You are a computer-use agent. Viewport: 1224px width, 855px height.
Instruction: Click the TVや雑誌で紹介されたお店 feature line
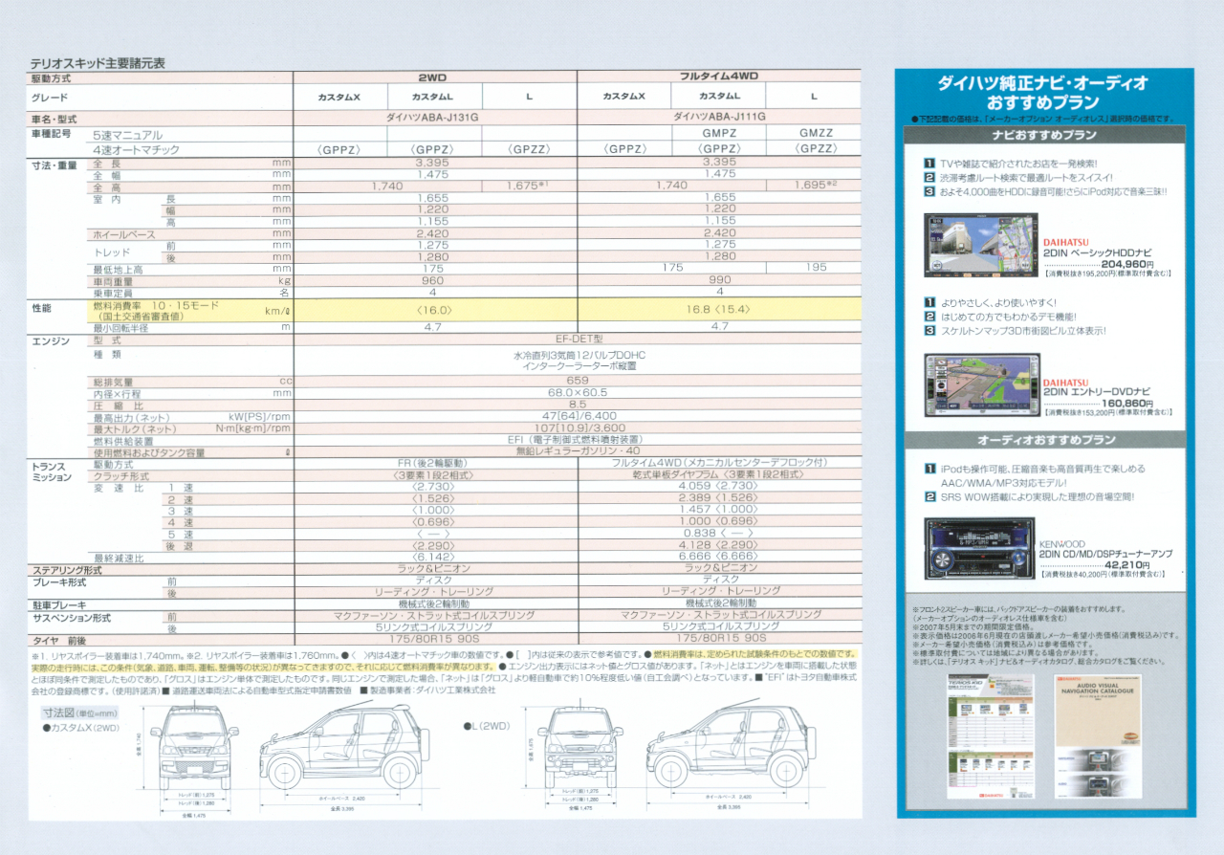click(x=1018, y=164)
